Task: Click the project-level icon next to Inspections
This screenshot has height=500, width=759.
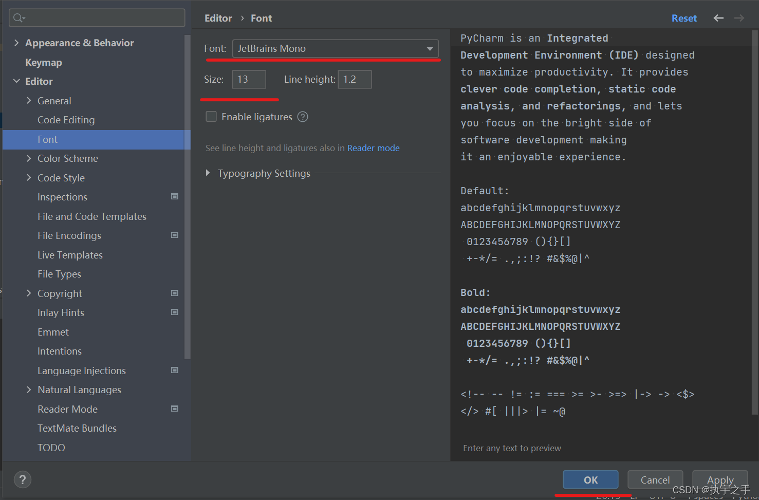Action: [x=175, y=196]
